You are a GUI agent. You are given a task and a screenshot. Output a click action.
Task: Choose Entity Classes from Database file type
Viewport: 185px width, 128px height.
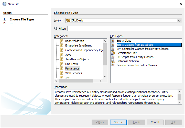pos(149,45)
